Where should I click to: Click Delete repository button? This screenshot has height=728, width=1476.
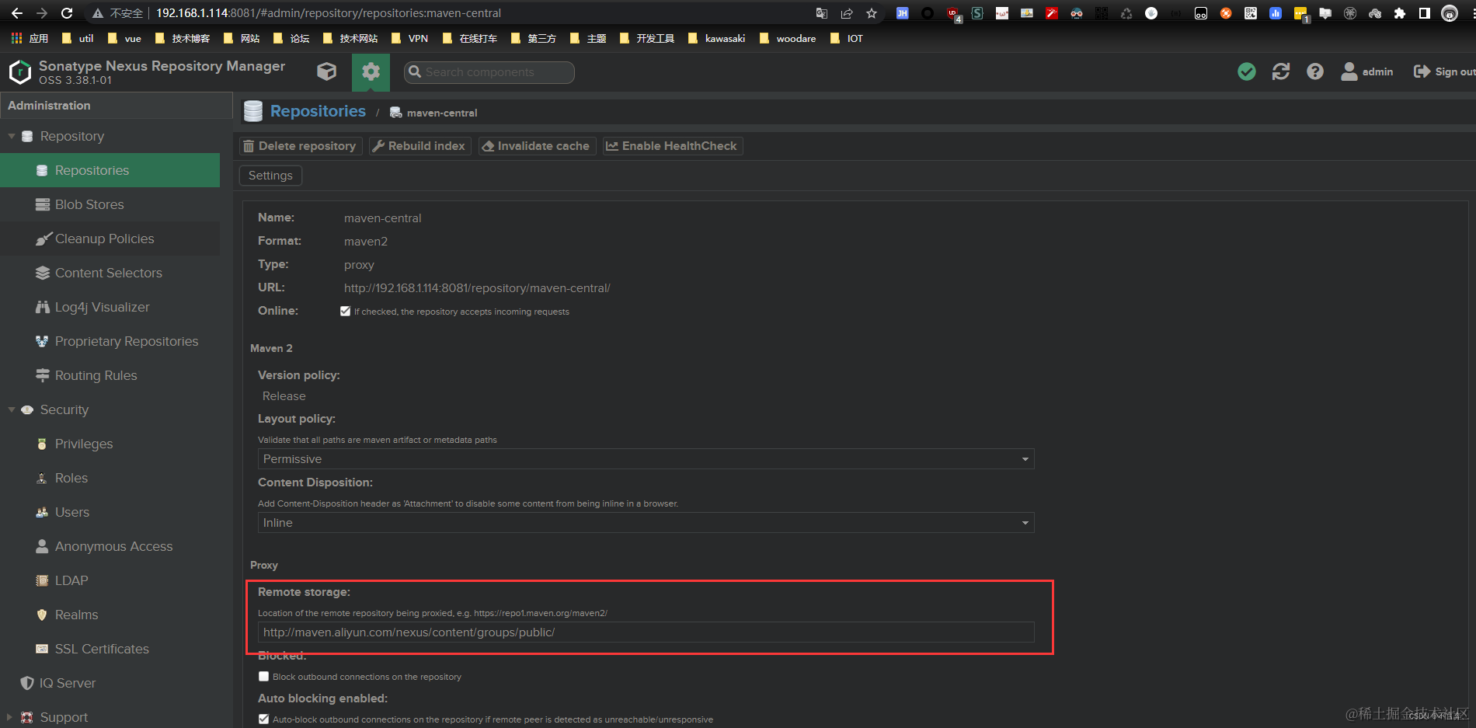click(300, 146)
